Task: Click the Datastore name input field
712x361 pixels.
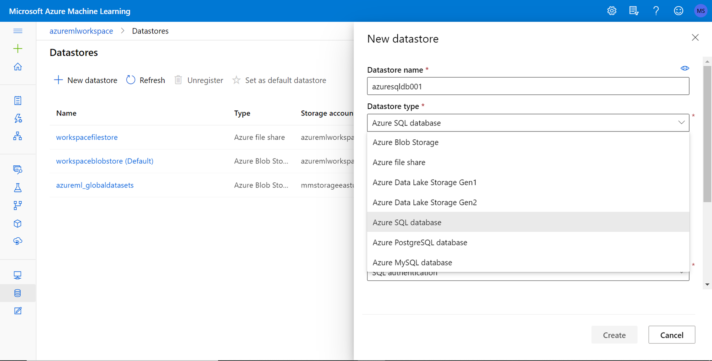Action: click(528, 86)
